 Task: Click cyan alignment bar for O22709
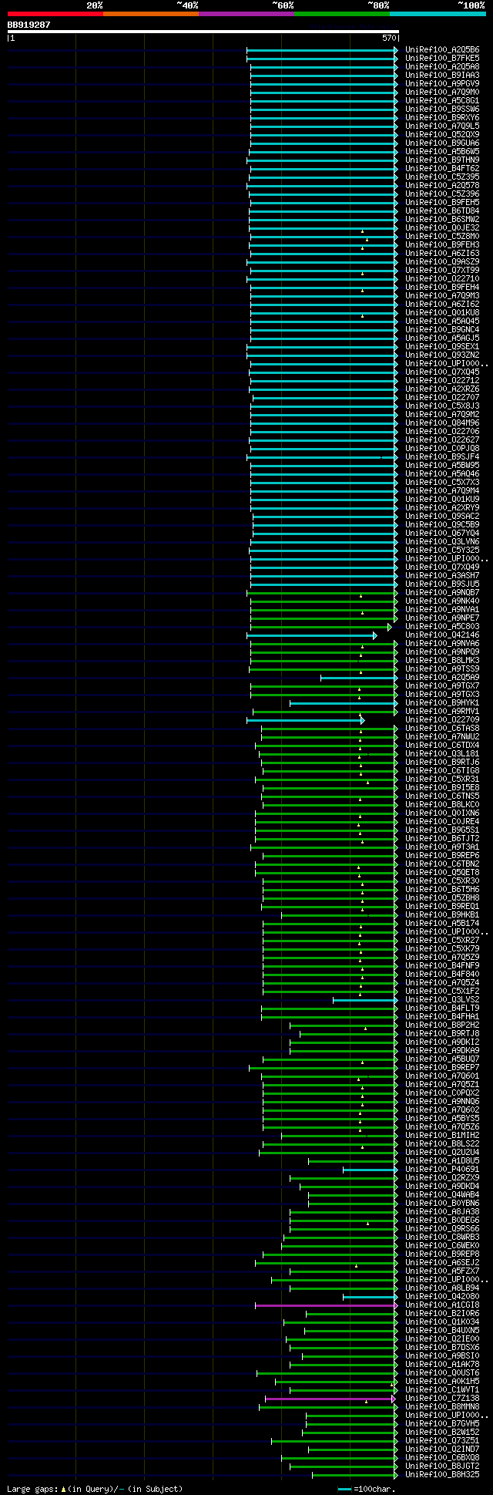[x=305, y=720]
